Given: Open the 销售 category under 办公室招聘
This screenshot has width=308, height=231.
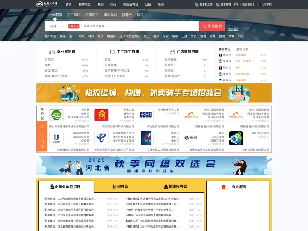Looking at the screenshot, I should 48,65.
